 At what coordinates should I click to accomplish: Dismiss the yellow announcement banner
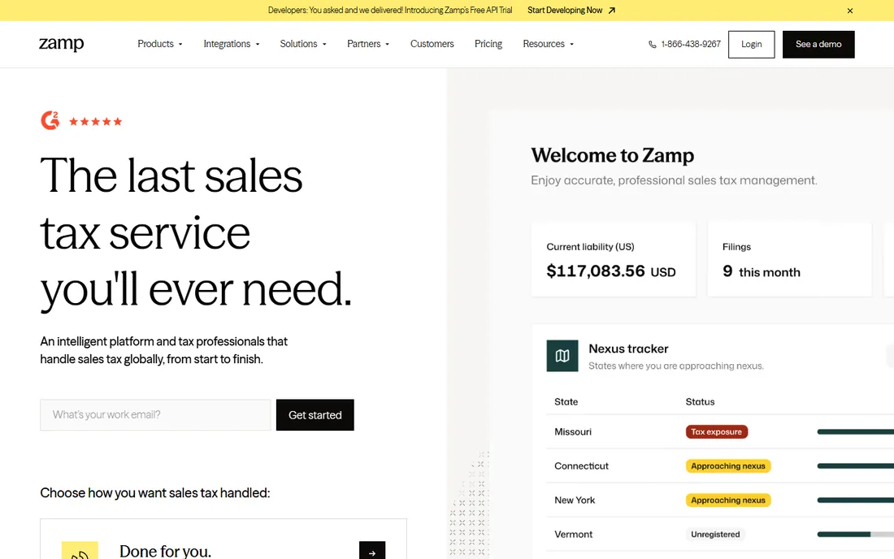[x=849, y=11]
